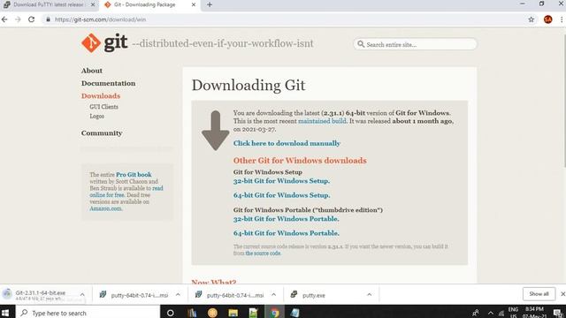Switch to the Download PuTTY tab

49,5
